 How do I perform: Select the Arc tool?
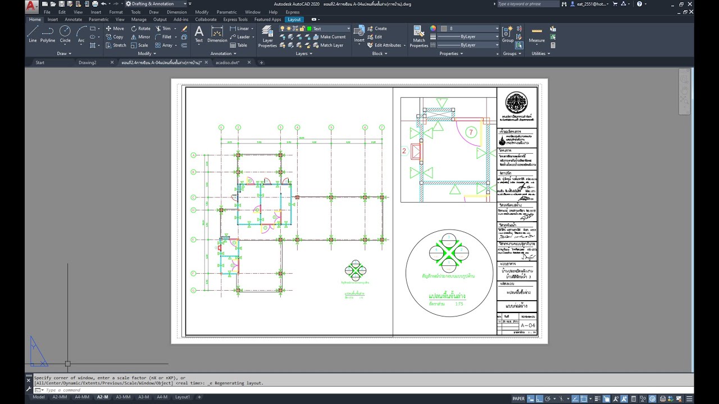click(x=81, y=34)
